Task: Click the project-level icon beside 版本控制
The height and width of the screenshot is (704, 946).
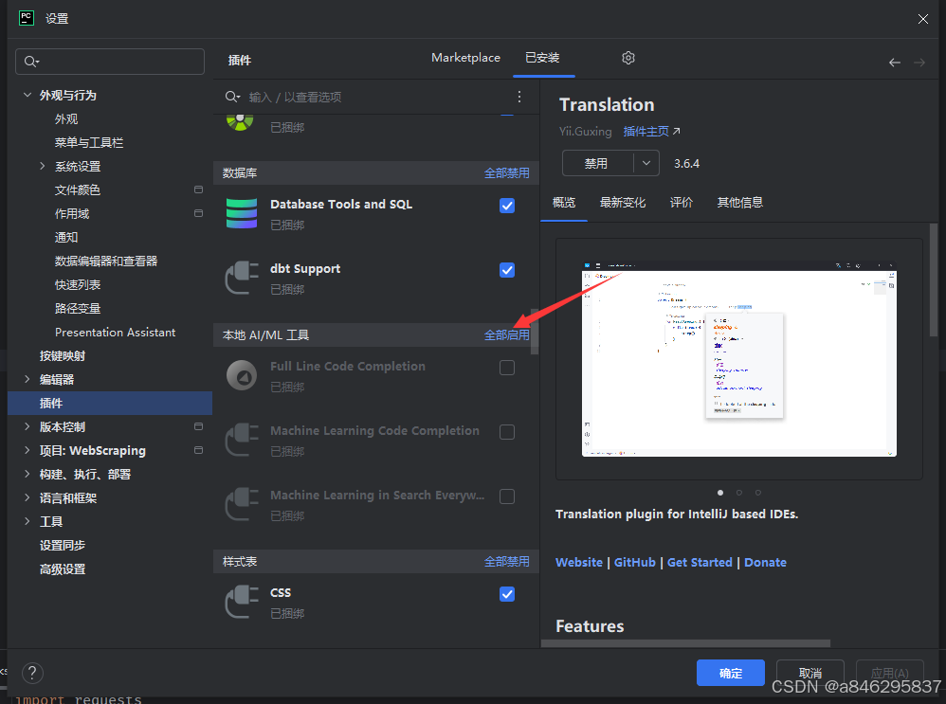Action: coord(198,426)
